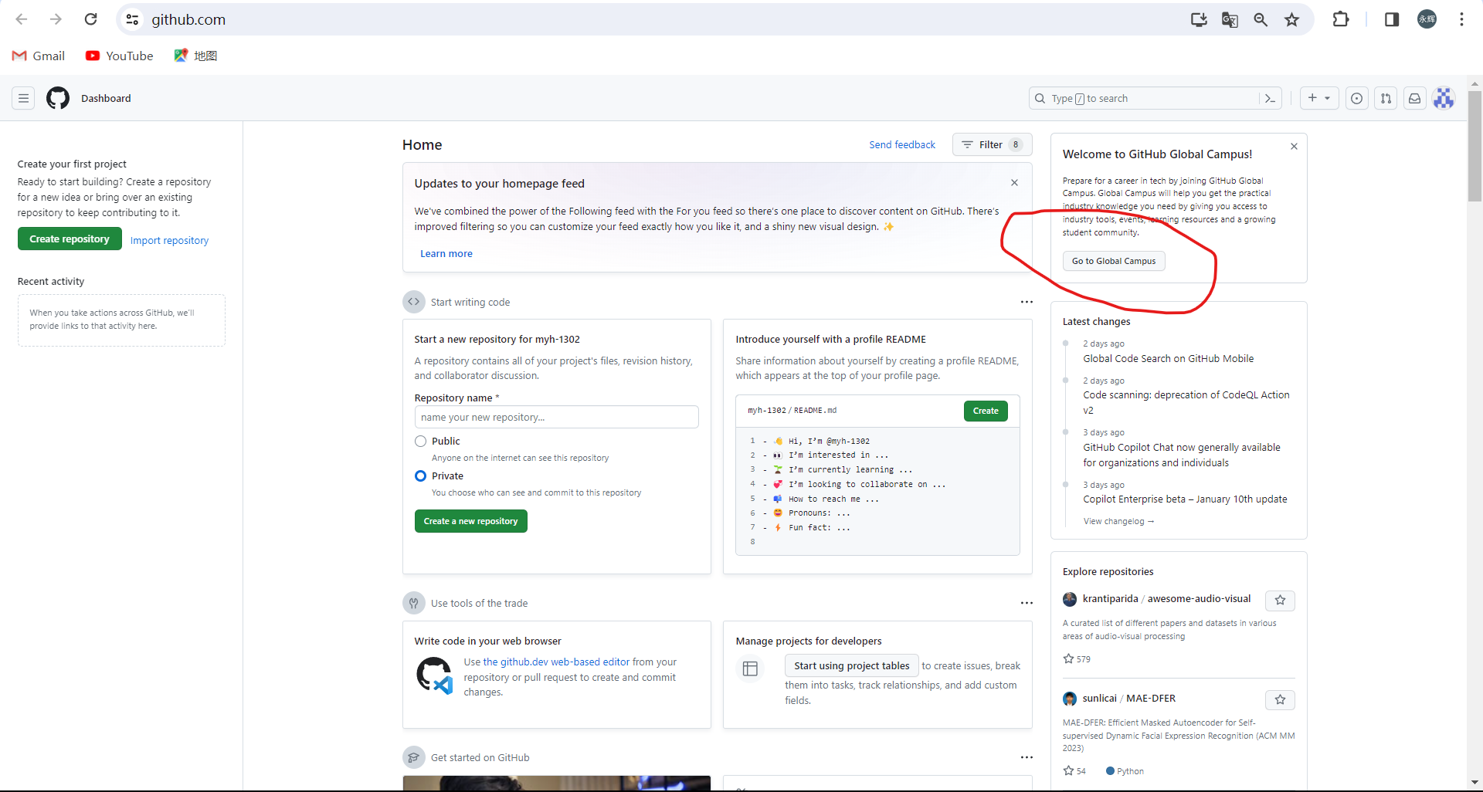Click the Repository name input field
The height and width of the screenshot is (792, 1483).
pyautogui.click(x=556, y=417)
